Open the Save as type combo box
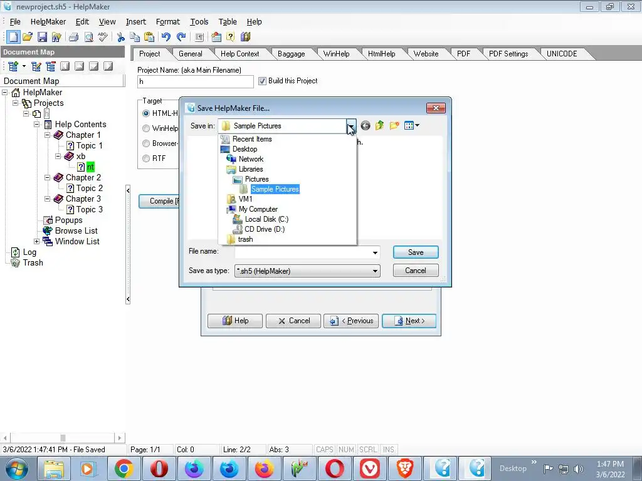The image size is (642, 481). pos(307,271)
